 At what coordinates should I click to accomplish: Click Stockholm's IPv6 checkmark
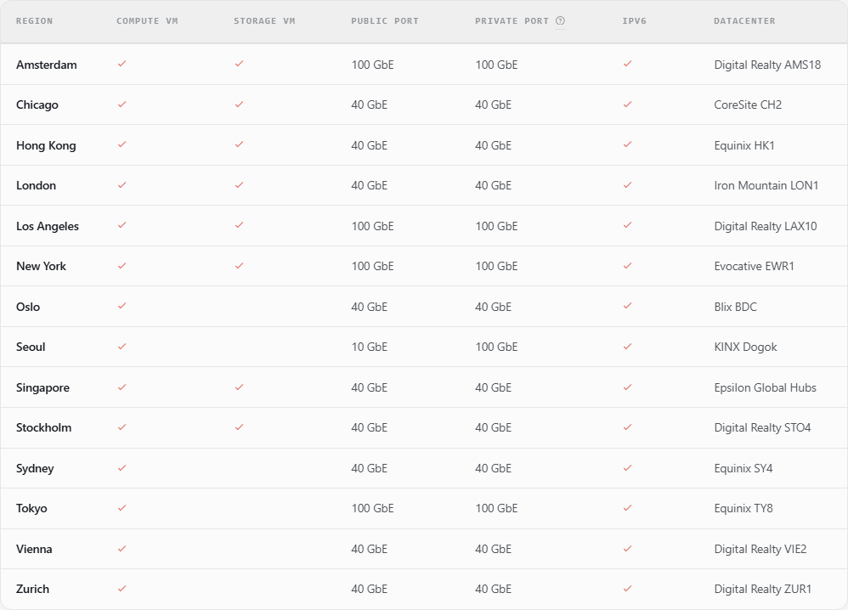click(x=627, y=427)
